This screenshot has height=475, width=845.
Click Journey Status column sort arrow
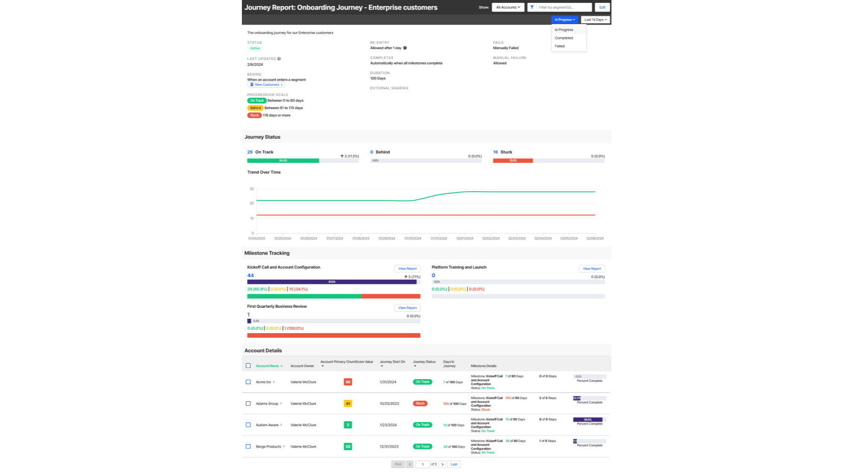click(x=415, y=366)
